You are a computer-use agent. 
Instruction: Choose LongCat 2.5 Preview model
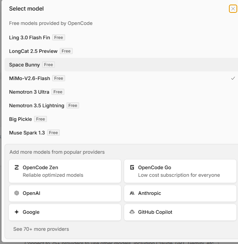coord(121,51)
